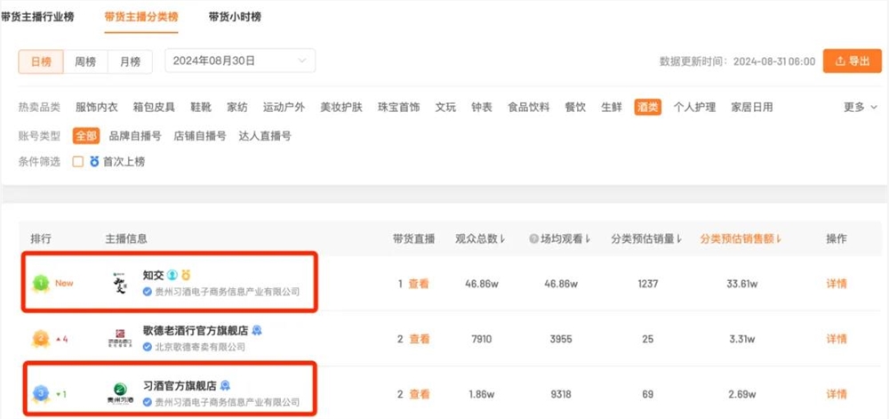Select the 服饰内衣 category
Viewport: 889px width, 419px height.
(97, 107)
